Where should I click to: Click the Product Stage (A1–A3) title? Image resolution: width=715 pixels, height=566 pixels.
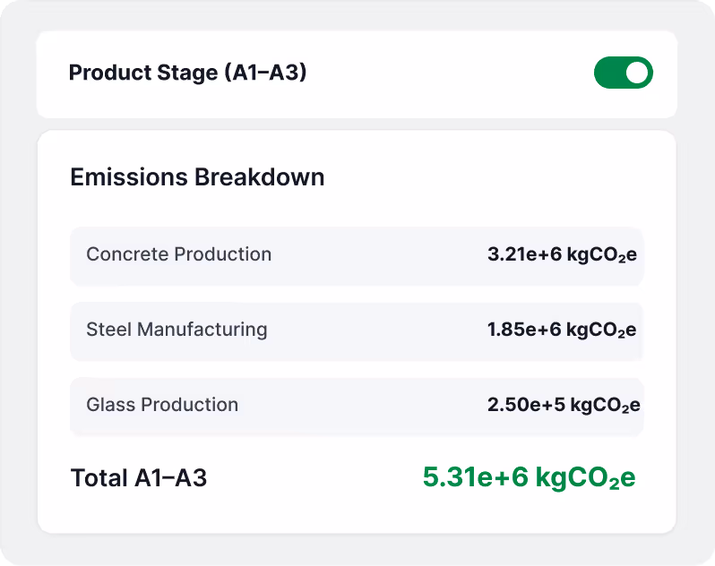(x=187, y=73)
